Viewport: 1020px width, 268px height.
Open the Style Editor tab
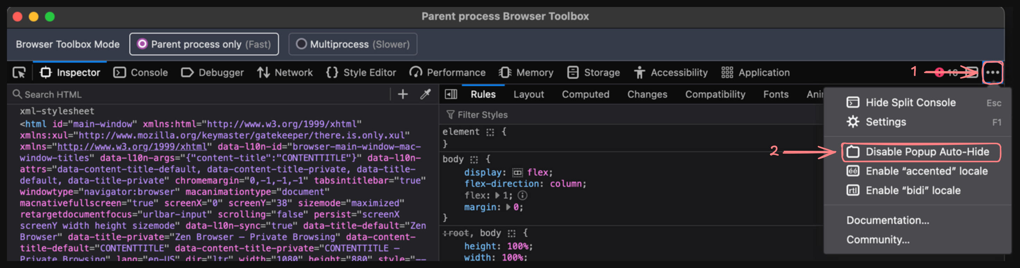pyautogui.click(x=361, y=73)
